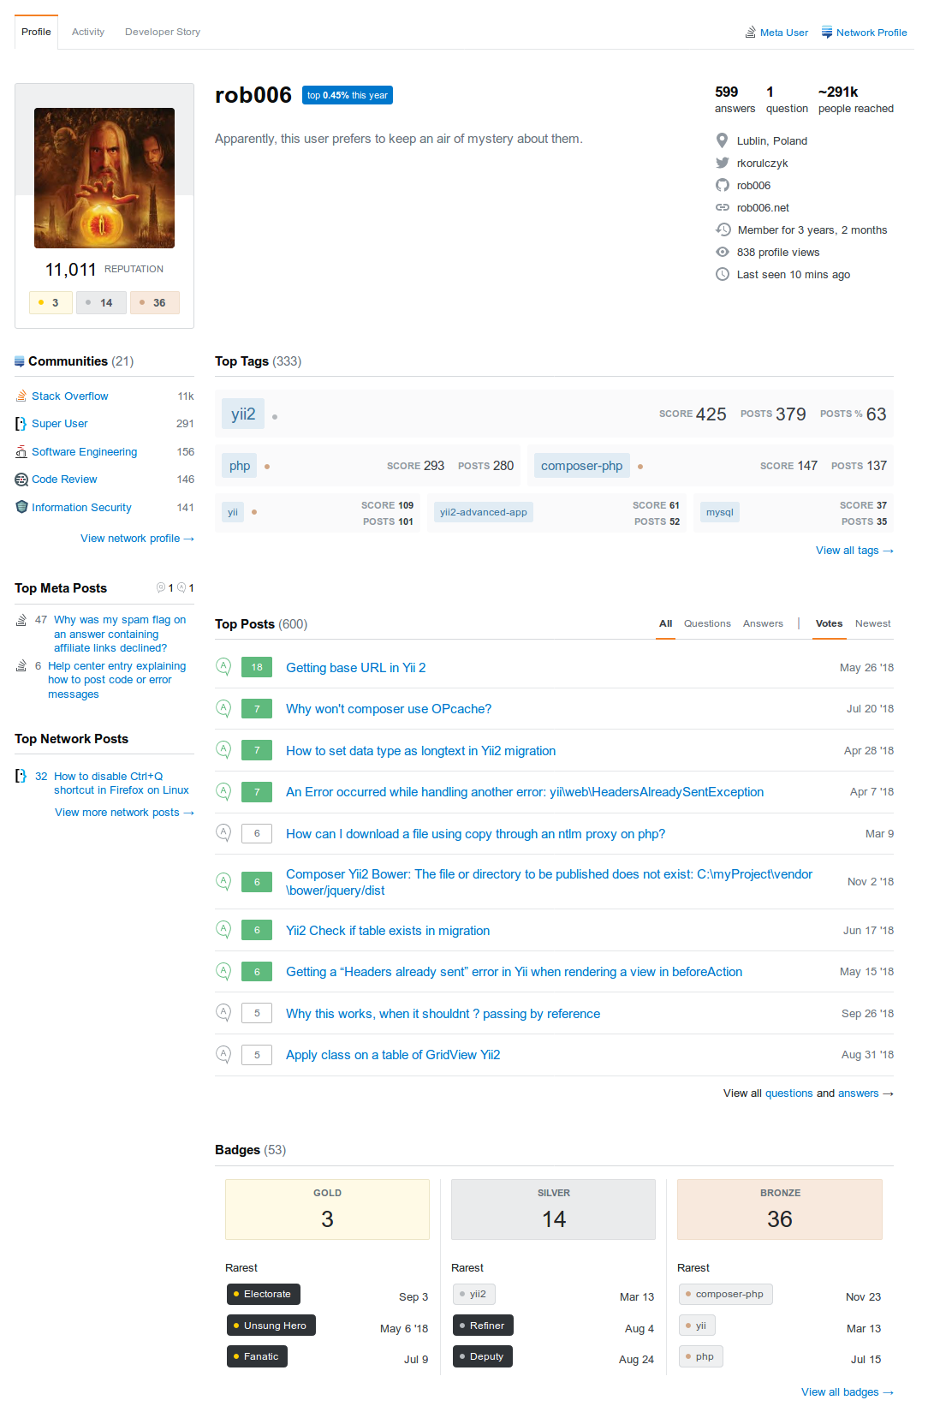Click the Fanatic gold badge
Screen dimensions: 934x1424
pos(257,1356)
